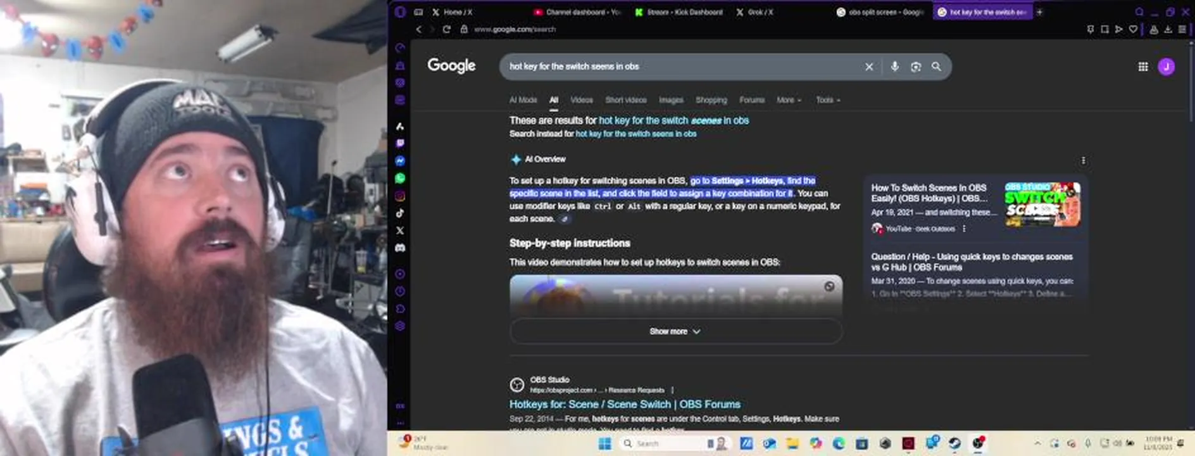The height and width of the screenshot is (456, 1195).
Task: Select the Forums search filter
Action: (x=752, y=100)
